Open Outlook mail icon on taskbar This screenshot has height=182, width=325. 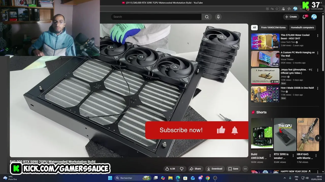(193, 178)
